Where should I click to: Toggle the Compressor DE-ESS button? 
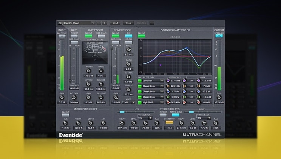[129, 42]
